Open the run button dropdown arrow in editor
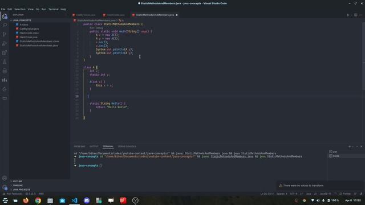 pos(351,15)
